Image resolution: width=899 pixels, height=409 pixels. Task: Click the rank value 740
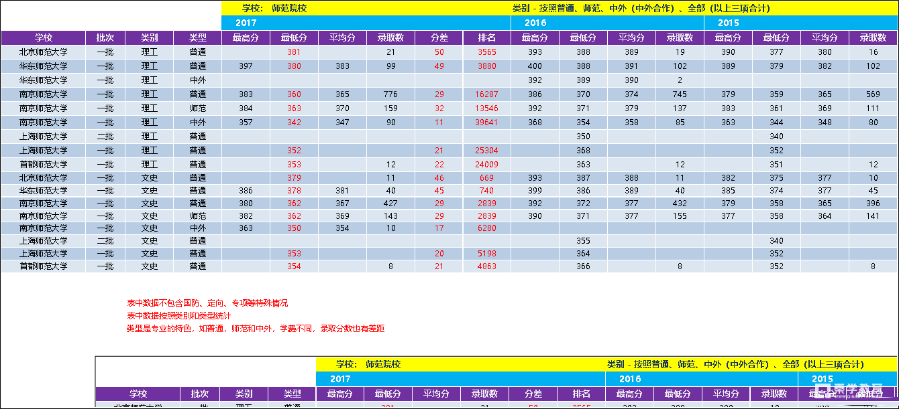(486, 191)
